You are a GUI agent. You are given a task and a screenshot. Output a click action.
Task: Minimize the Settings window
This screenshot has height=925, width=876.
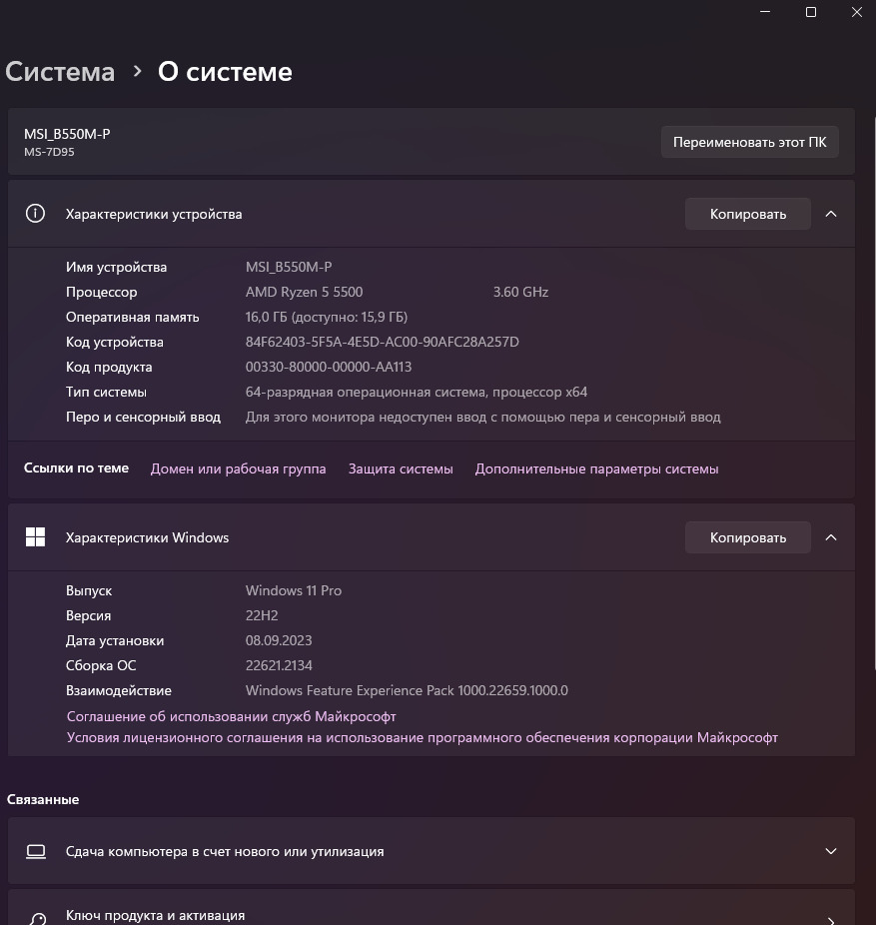766,12
